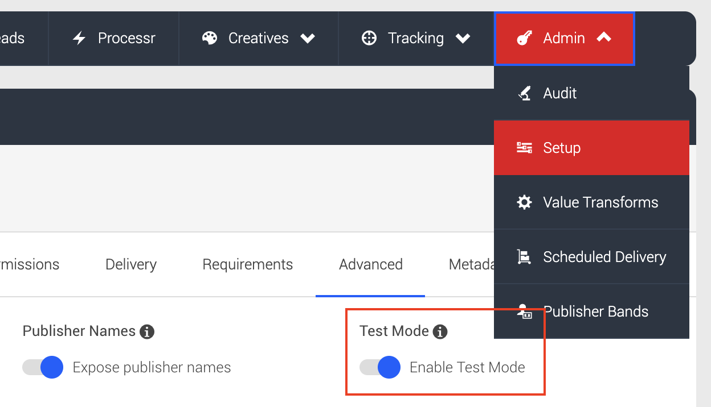
Task: Turn off the Enable Test Mode switch
Action: 380,368
